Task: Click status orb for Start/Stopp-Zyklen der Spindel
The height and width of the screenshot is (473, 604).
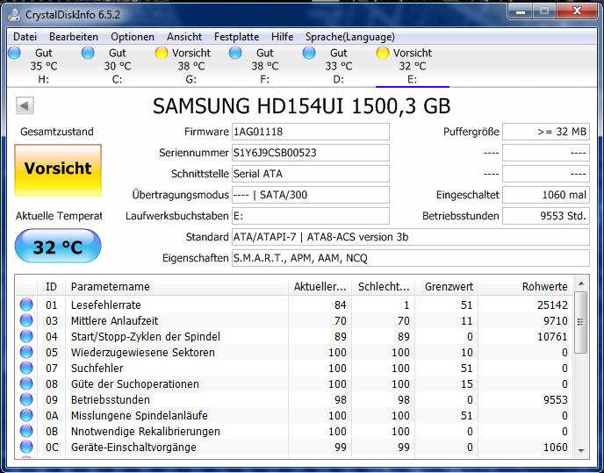Action: tap(26, 336)
